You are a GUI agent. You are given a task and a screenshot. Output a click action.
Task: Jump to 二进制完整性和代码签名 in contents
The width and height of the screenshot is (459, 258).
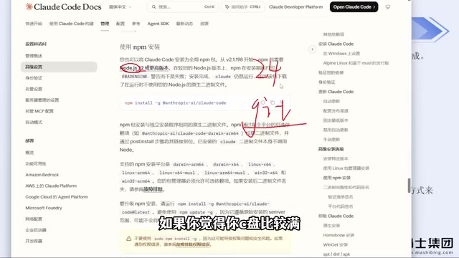[346, 187]
